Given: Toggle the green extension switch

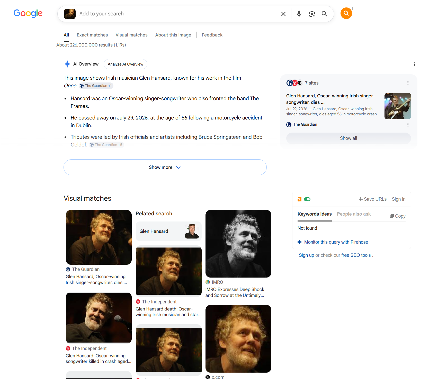Looking at the screenshot, I should (307, 199).
